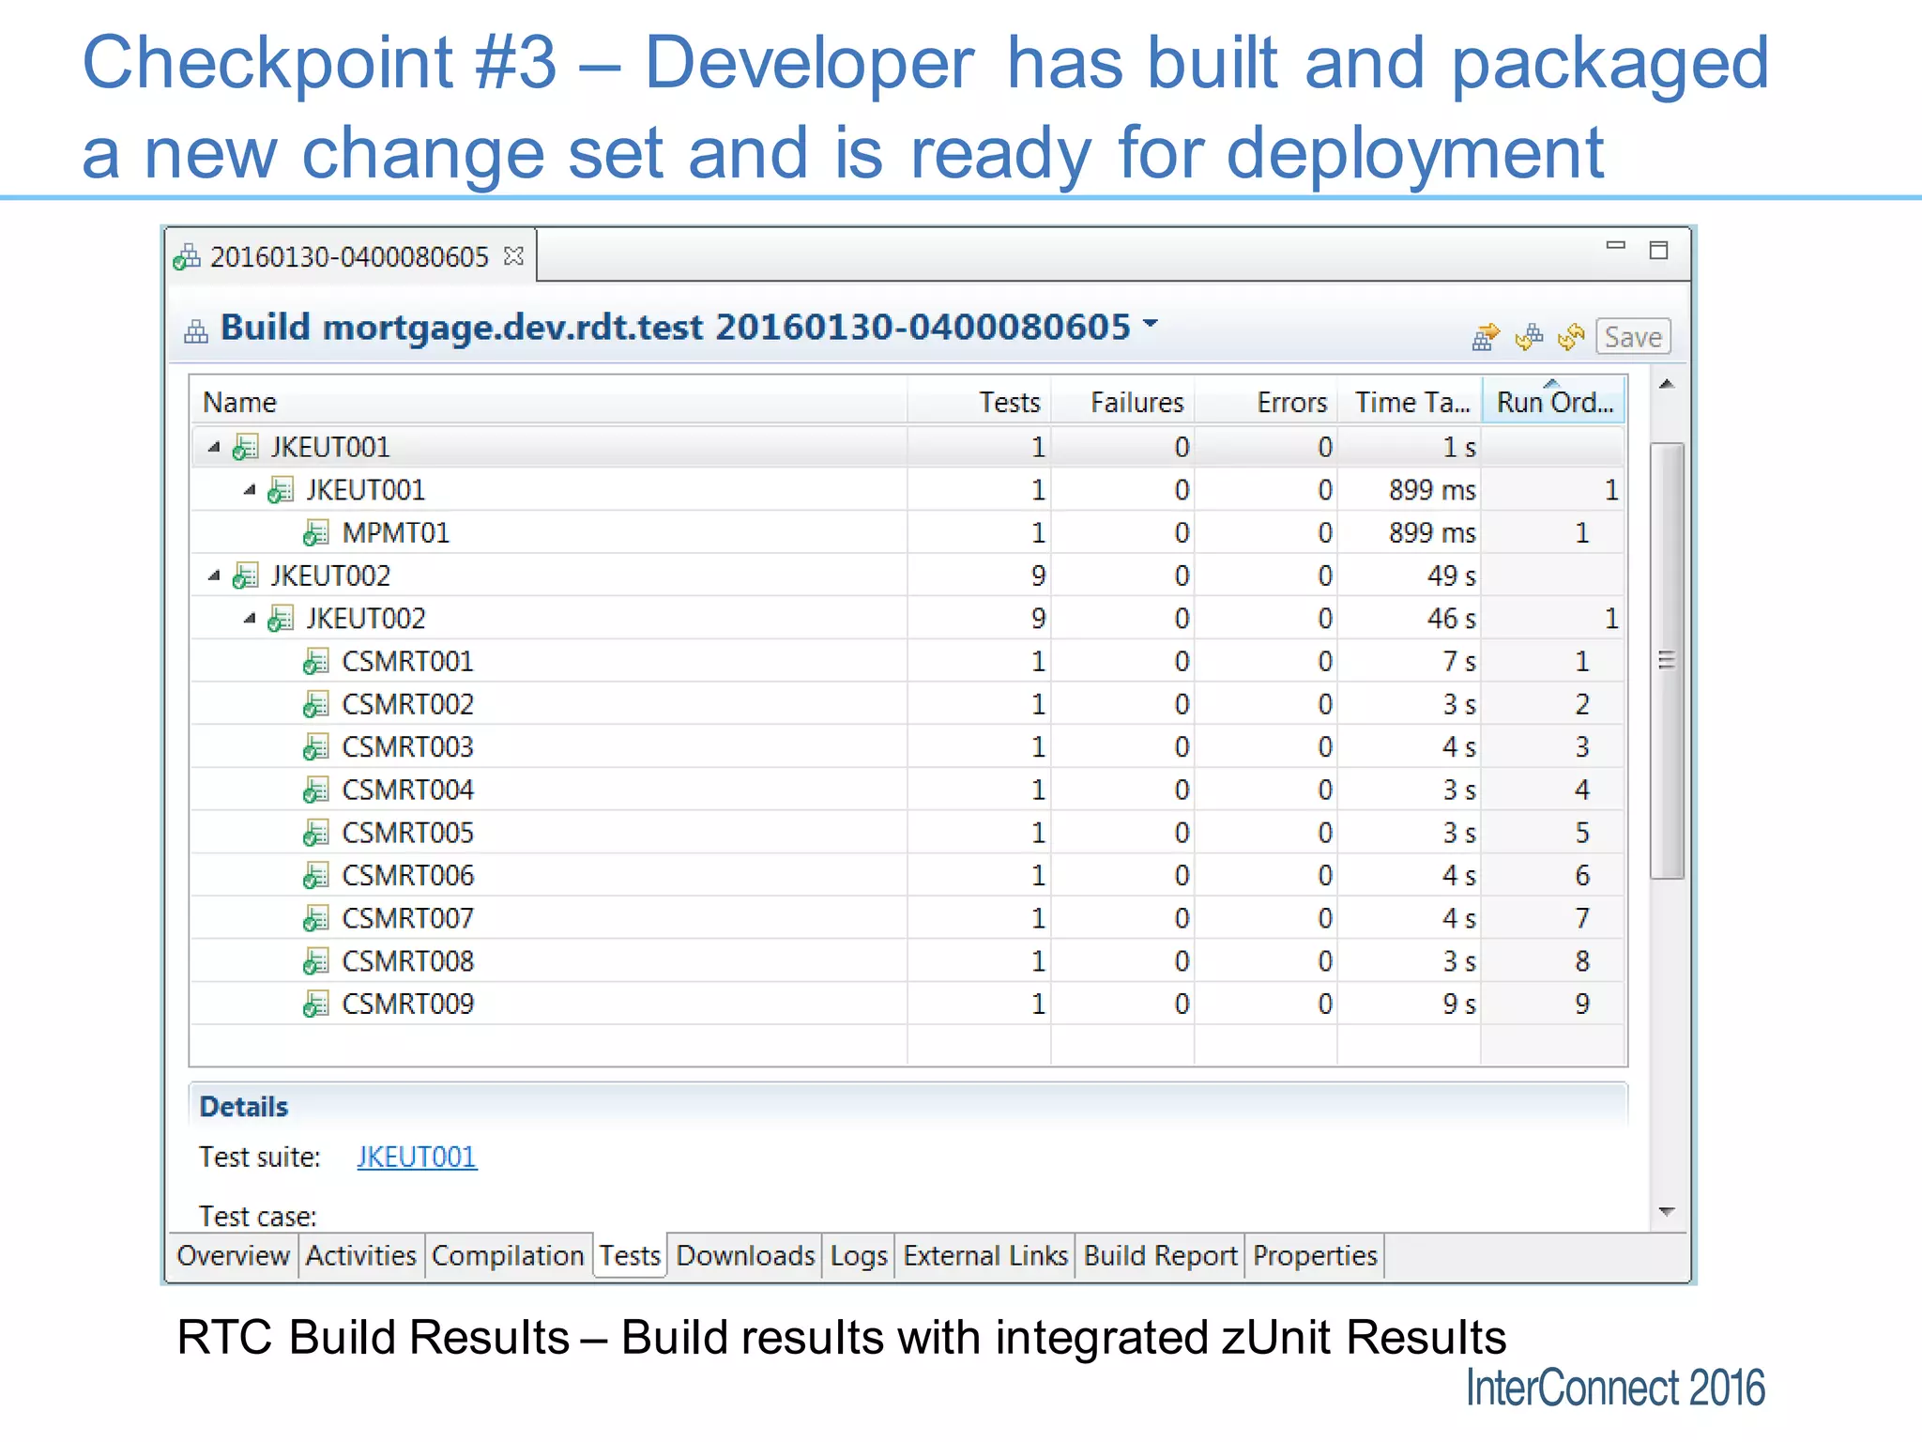Screen dimensions: 1922x1442
Task: Click the vertical scrollbar thumb
Action: 1667,661
